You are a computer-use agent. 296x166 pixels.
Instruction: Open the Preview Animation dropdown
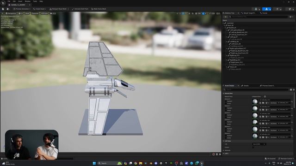(22, 9)
